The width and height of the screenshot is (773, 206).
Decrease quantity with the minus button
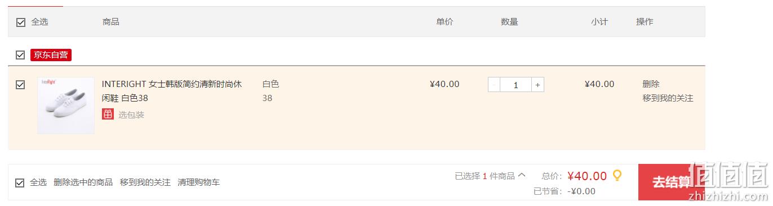pyautogui.click(x=494, y=85)
